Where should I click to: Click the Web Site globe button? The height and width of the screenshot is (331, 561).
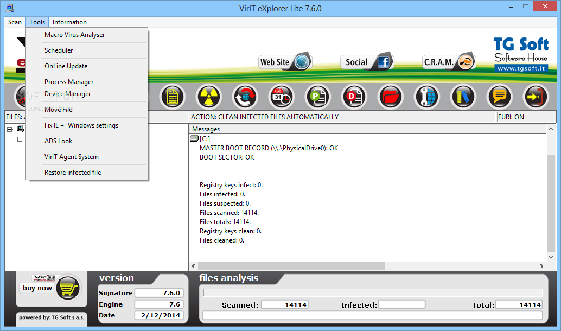click(285, 62)
